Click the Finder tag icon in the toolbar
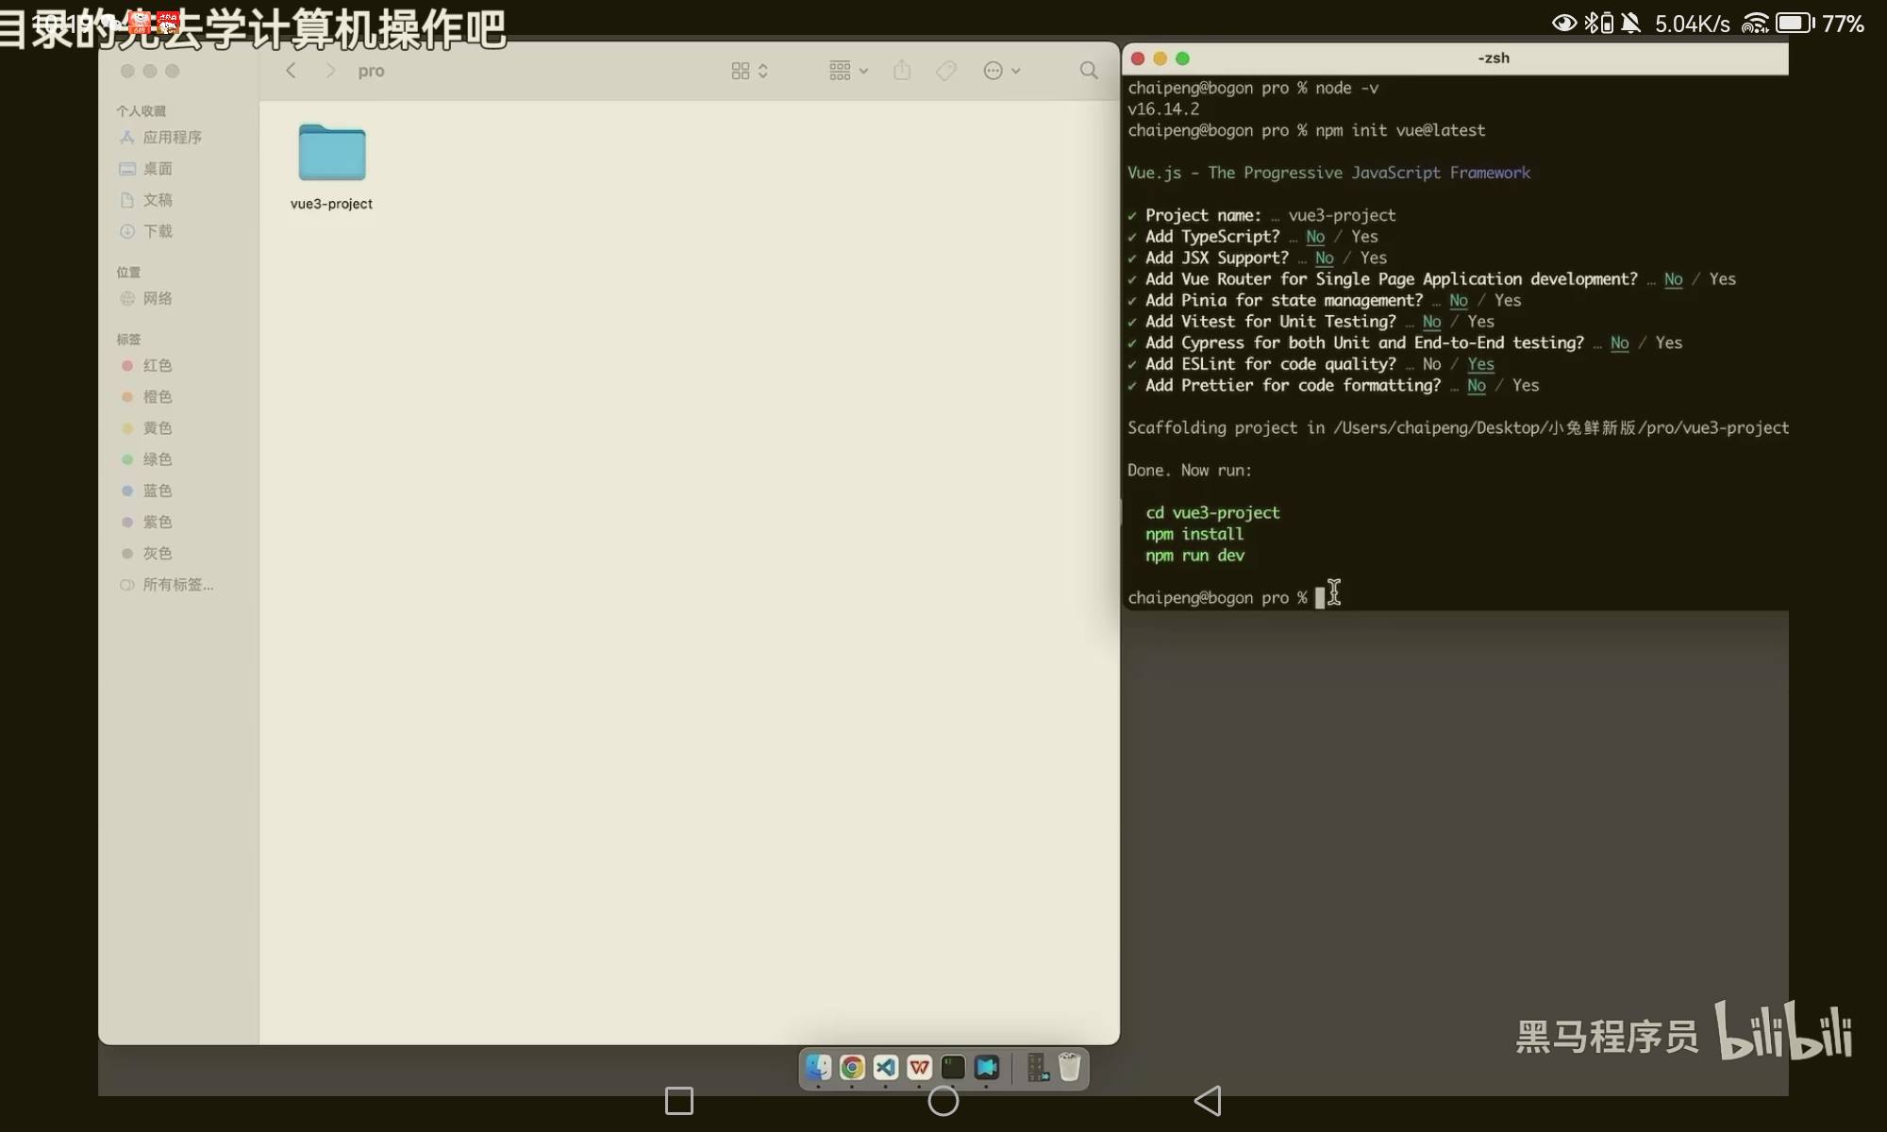This screenshot has width=1887, height=1132. (946, 71)
